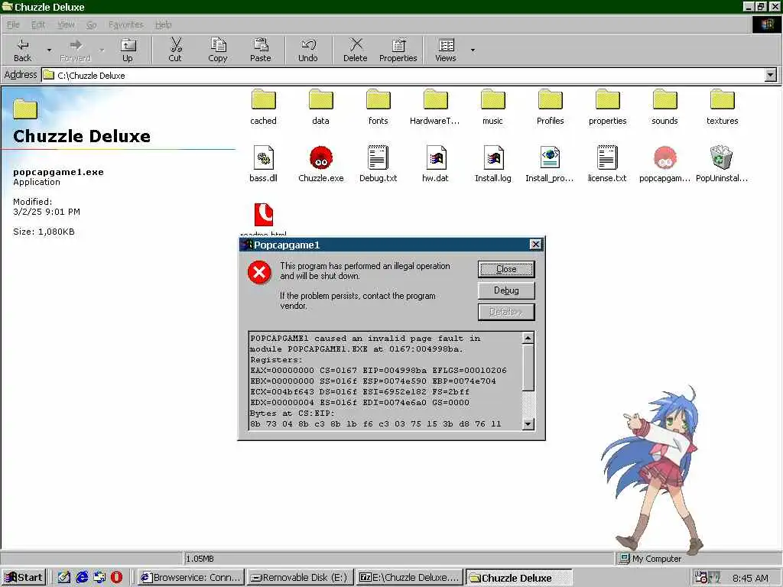
Task: Open the Edit menu
Action: click(x=38, y=24)
